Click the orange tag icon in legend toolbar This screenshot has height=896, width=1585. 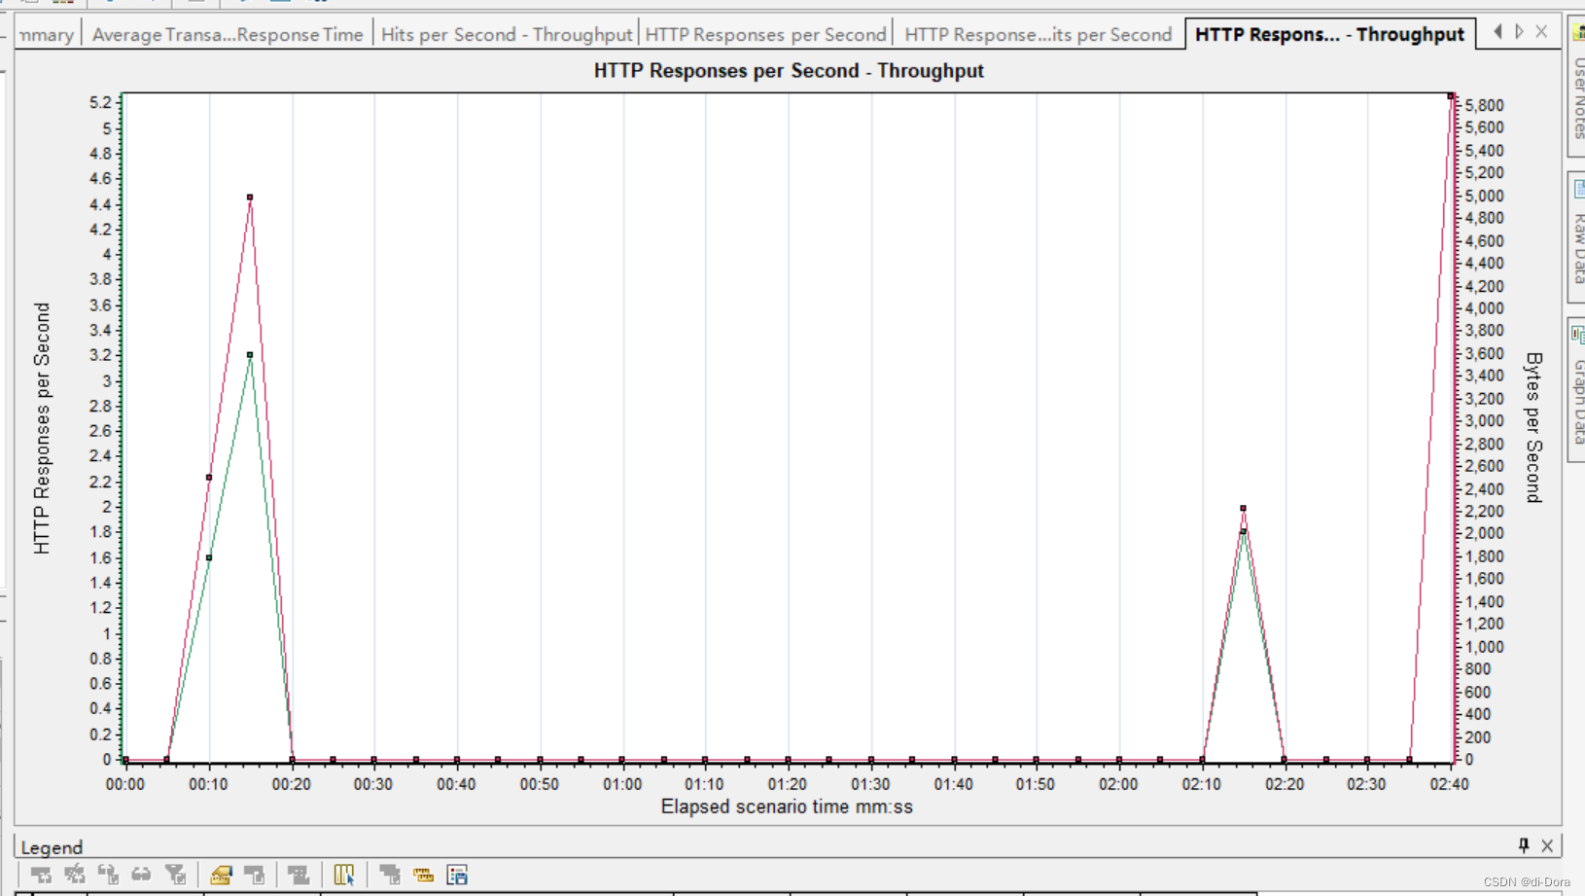point(221,875)
